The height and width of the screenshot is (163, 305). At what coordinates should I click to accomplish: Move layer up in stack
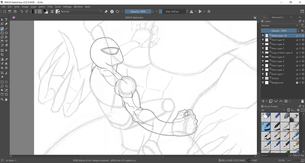(281, 101)
